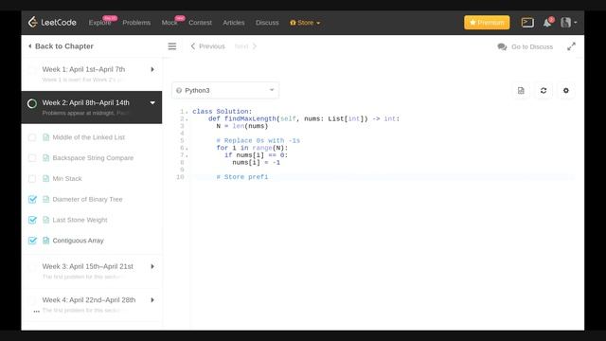
Task: Click the Back to Chapter arrow
Action: click(x=29, y=46)
